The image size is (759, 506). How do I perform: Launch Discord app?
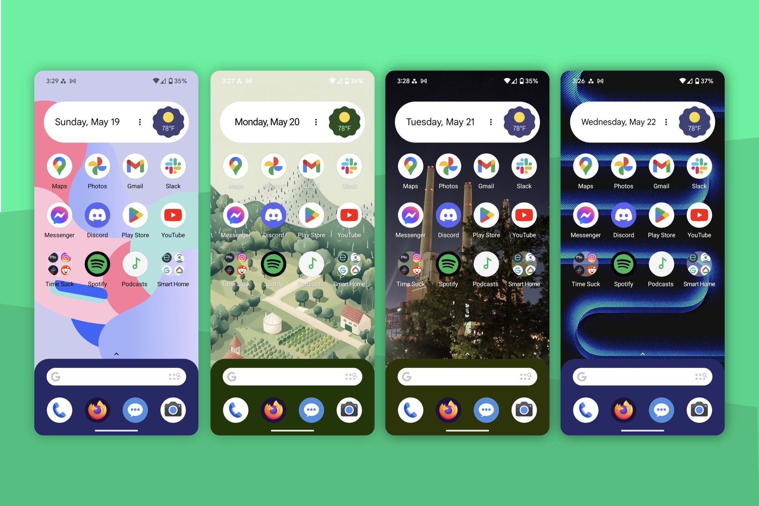tap(96, 220)
